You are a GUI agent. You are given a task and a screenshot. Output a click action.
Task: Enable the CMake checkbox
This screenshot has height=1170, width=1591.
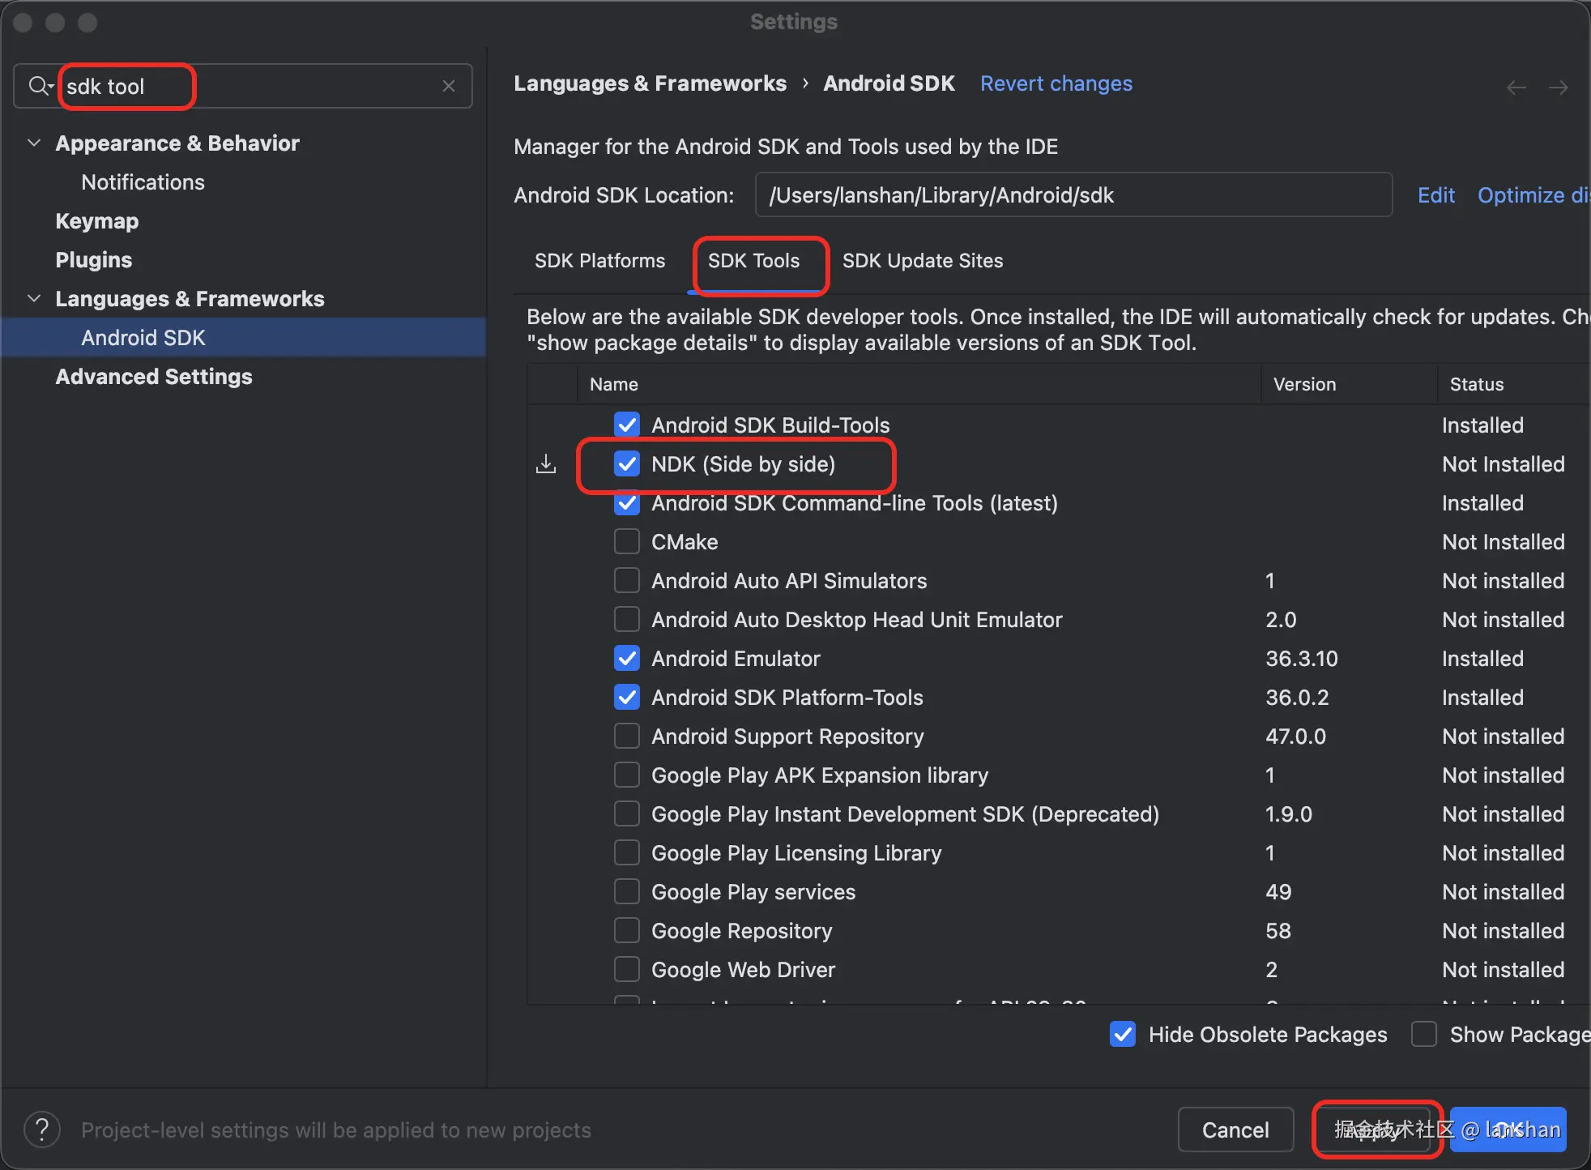coord(627,542)
